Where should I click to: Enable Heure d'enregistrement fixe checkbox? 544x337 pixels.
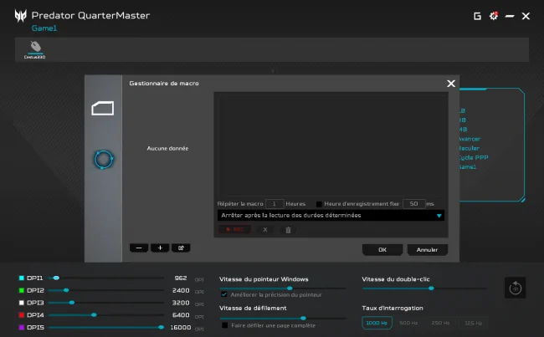[x=319, y=204]
